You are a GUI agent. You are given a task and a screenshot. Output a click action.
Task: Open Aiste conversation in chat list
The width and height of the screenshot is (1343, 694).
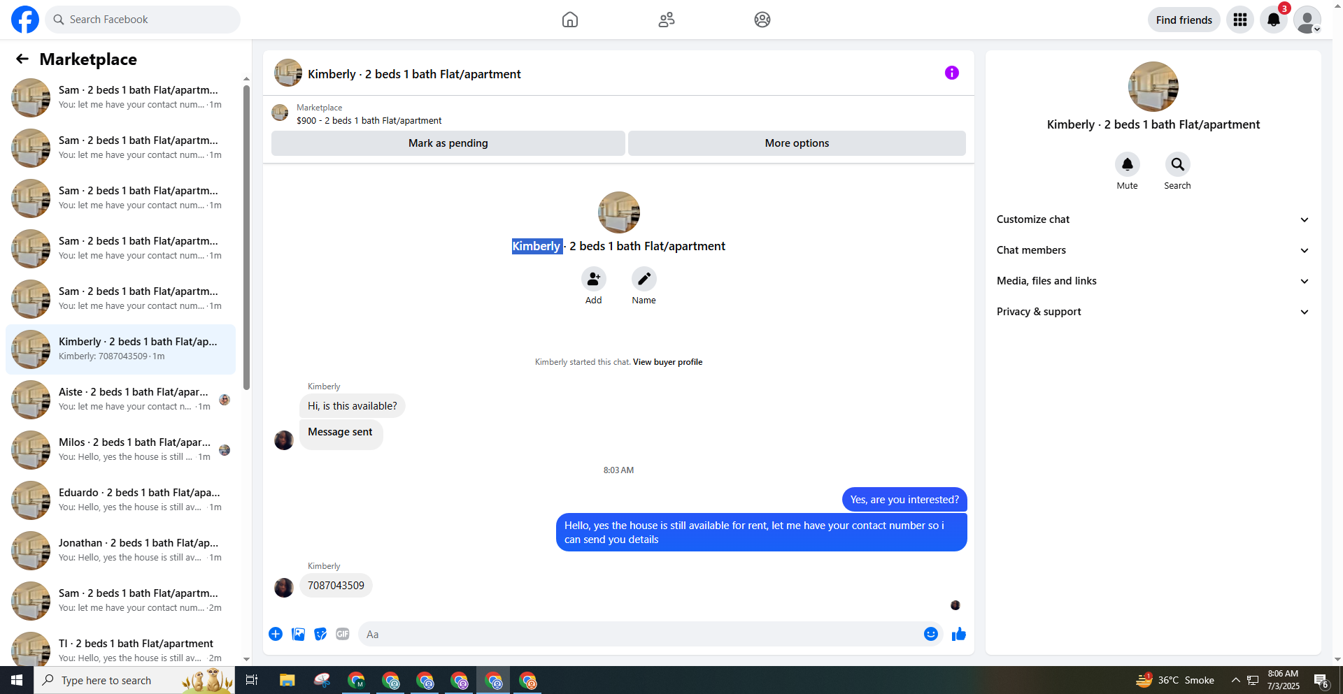120,399
